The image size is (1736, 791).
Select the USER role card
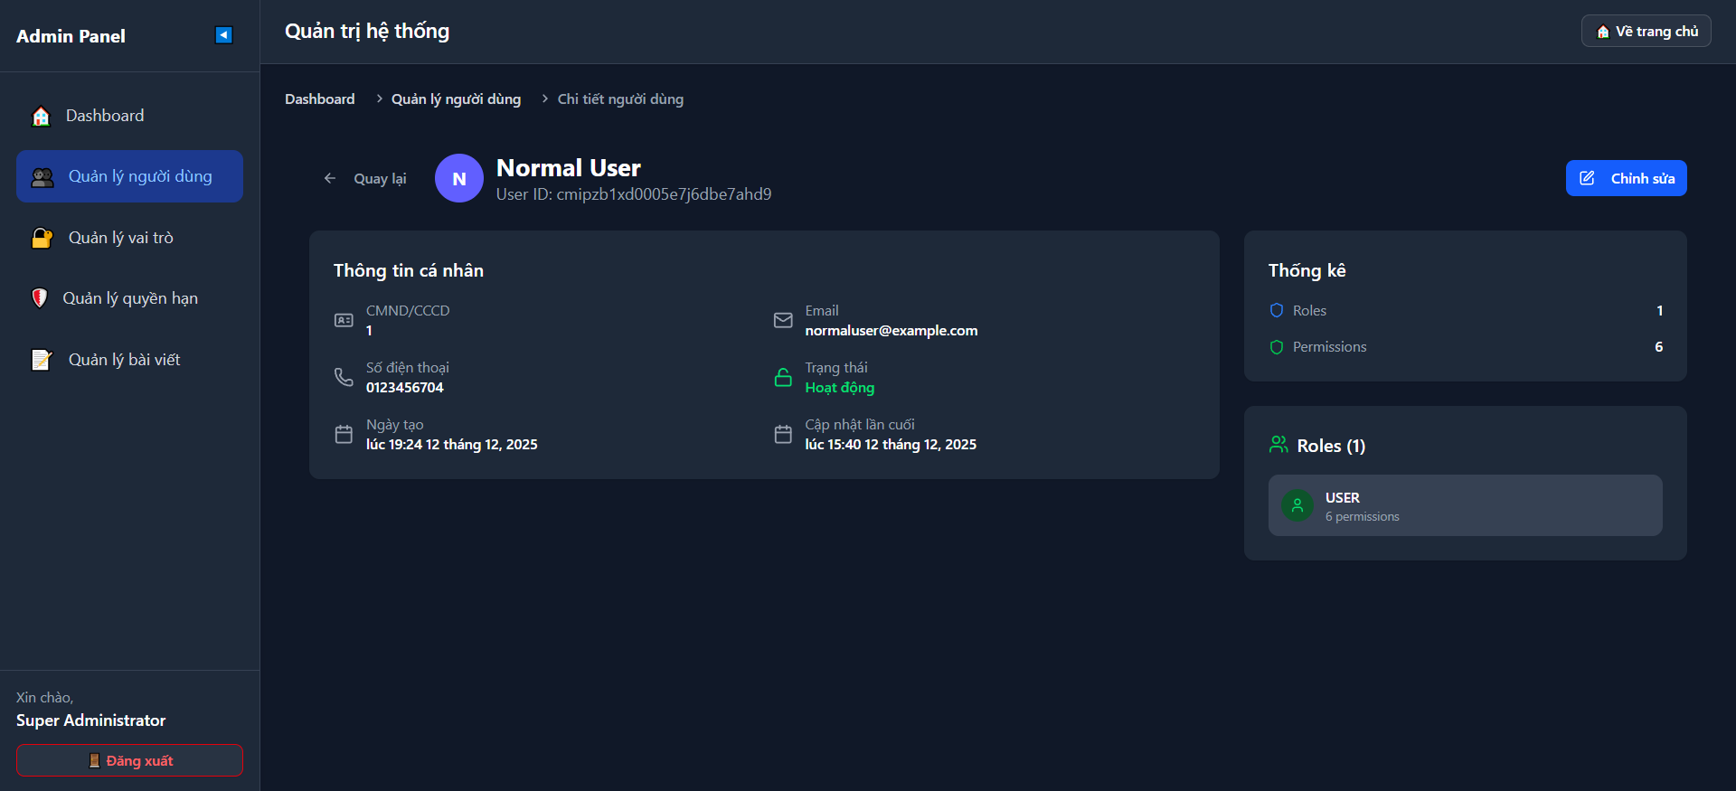click(1465, 506)
